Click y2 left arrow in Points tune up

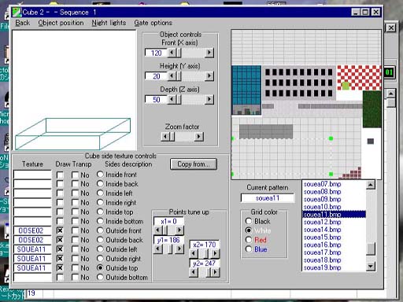click(x=194, y=272)
